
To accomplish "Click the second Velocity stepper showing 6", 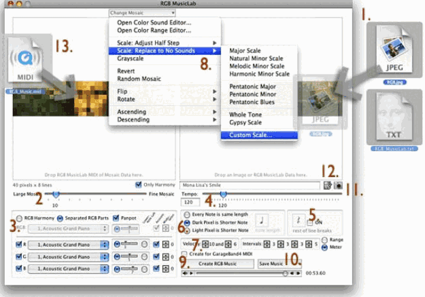I will [228, 244].
